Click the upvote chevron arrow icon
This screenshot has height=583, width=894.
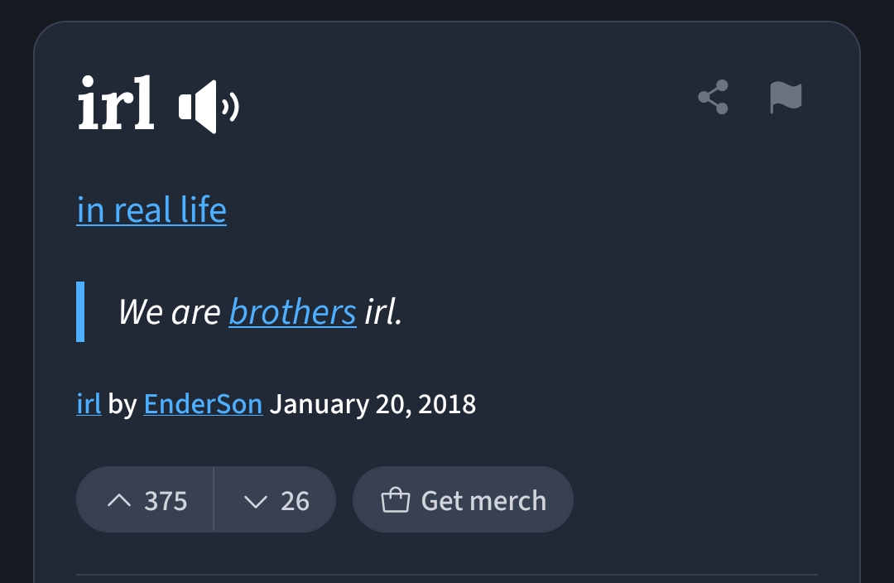pos(119,501)
